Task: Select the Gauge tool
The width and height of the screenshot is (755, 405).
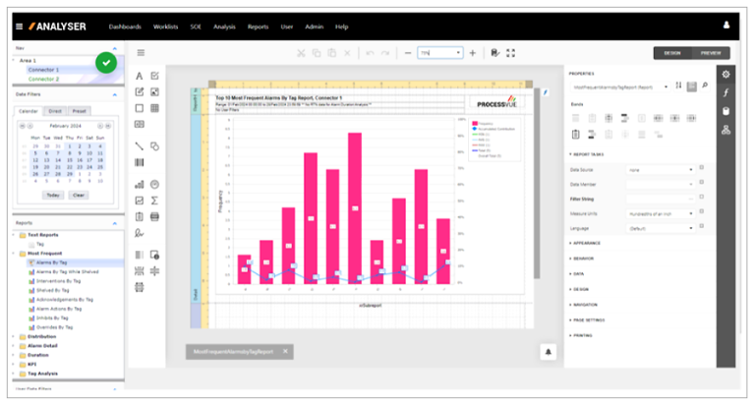Action: point(154,185)
